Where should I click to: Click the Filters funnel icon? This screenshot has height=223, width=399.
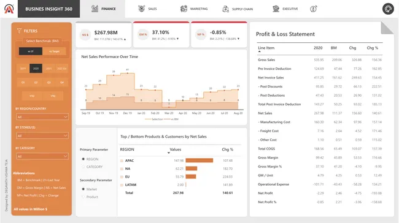tap(19, 31)
